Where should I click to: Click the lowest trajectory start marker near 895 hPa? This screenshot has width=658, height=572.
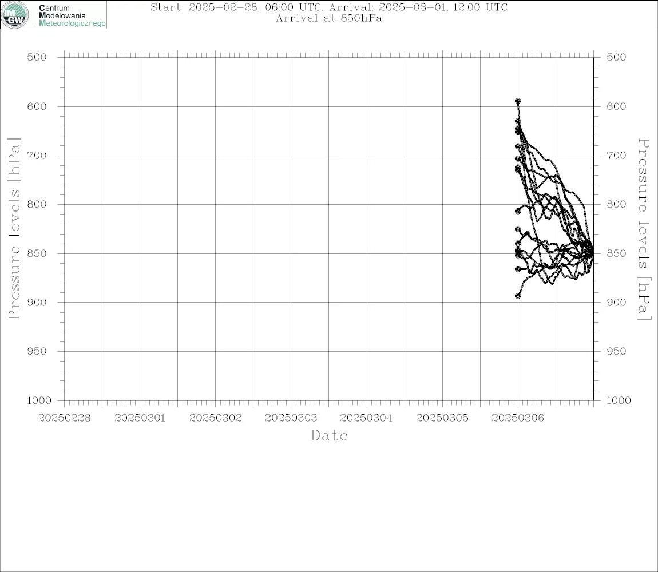point(518,296)
